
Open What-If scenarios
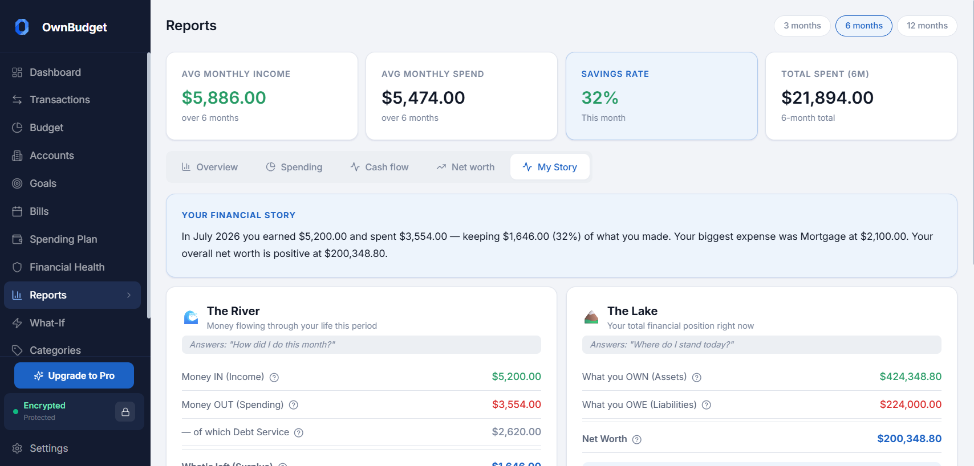tap(72, 323)
